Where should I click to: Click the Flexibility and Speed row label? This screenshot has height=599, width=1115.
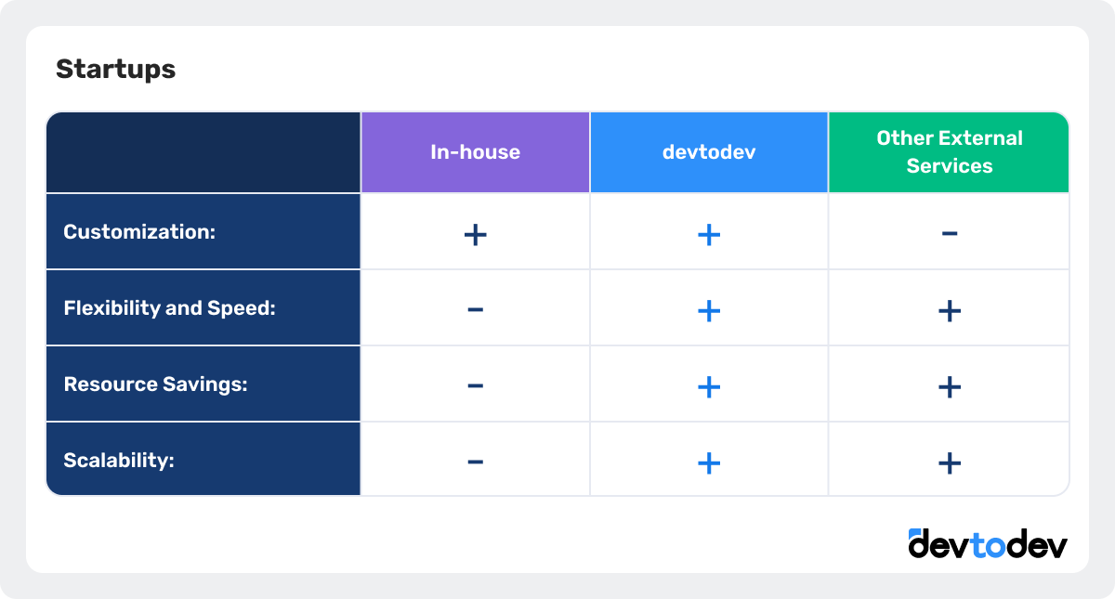tap(170, 308)
